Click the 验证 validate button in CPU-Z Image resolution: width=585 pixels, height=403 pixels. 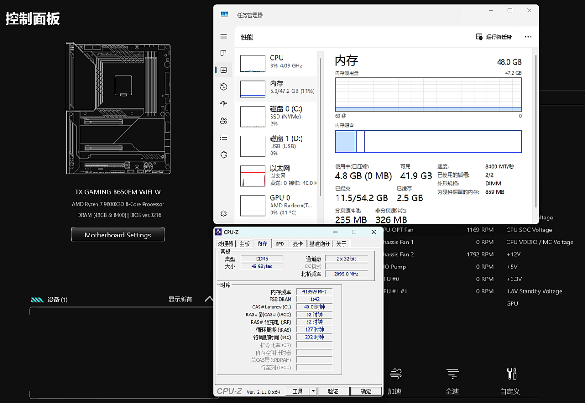(333, 391)
